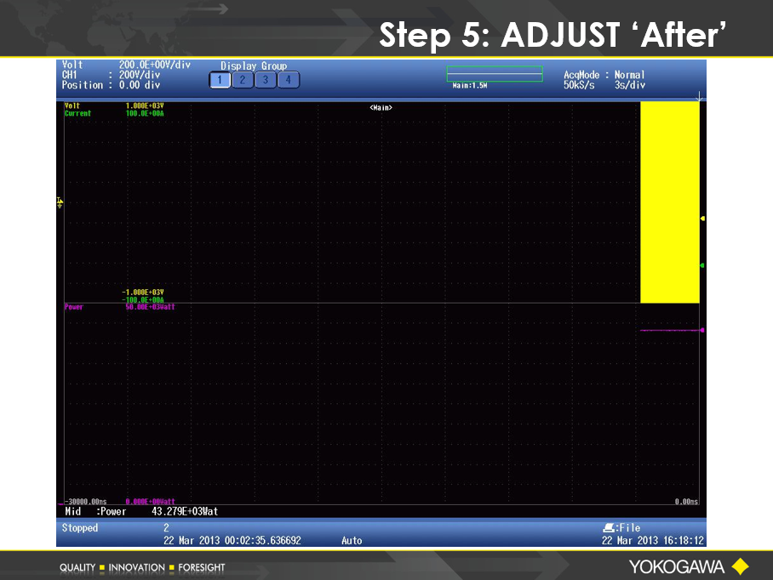Click the File printer icon
Image resolution: width=773 pixels, height=580 pixels.
(608, 528)
